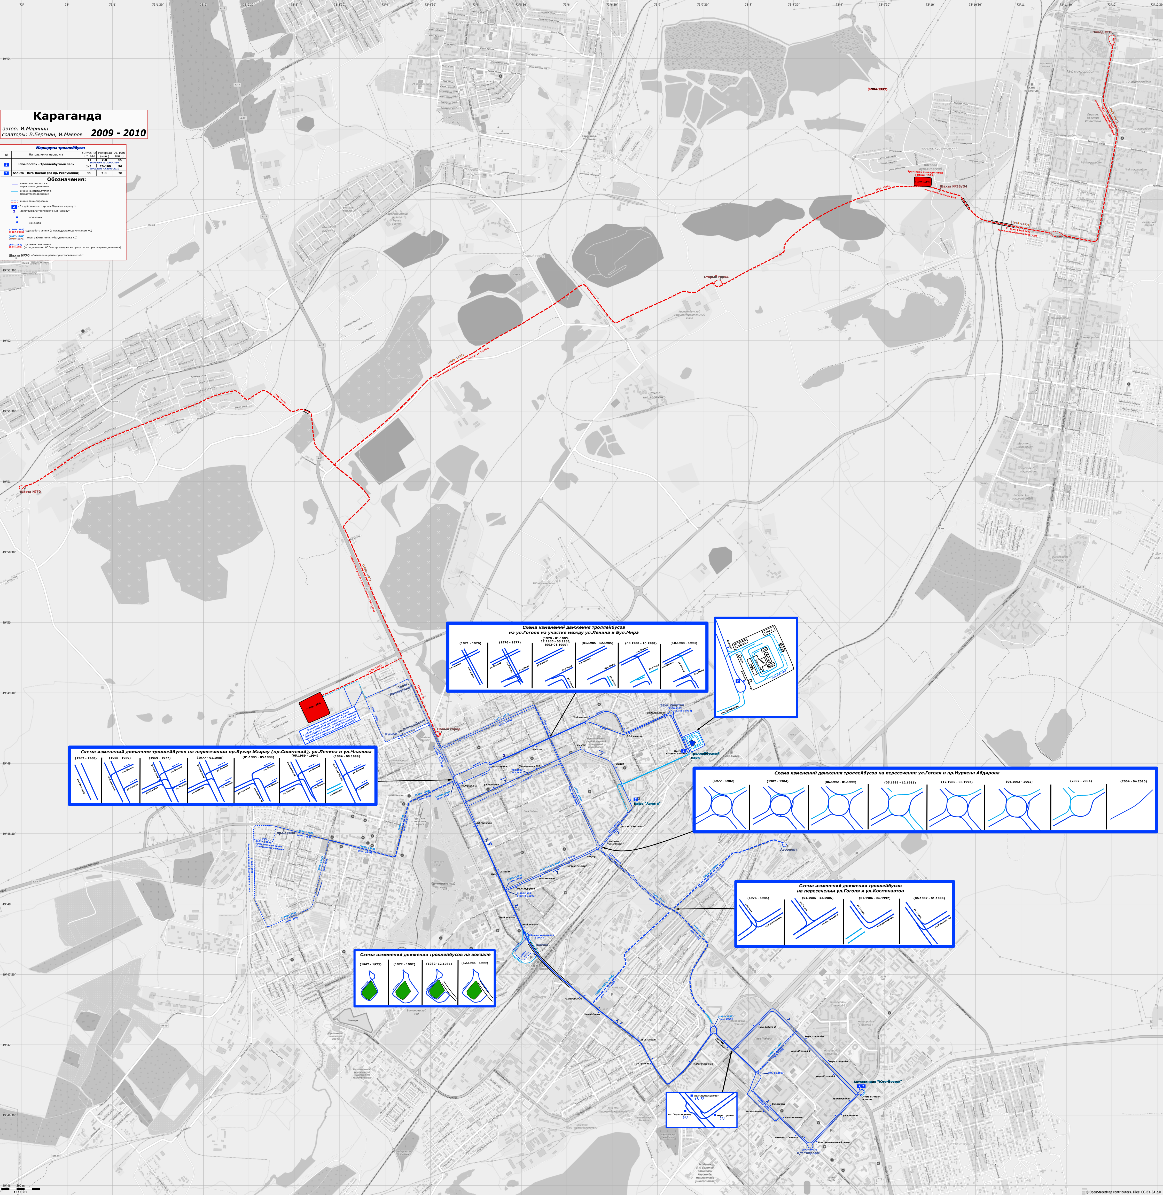Click the 'ДК Горняков' stop label
Viewport: 1163px width, 1195px height.
click(x=484, y=823)
